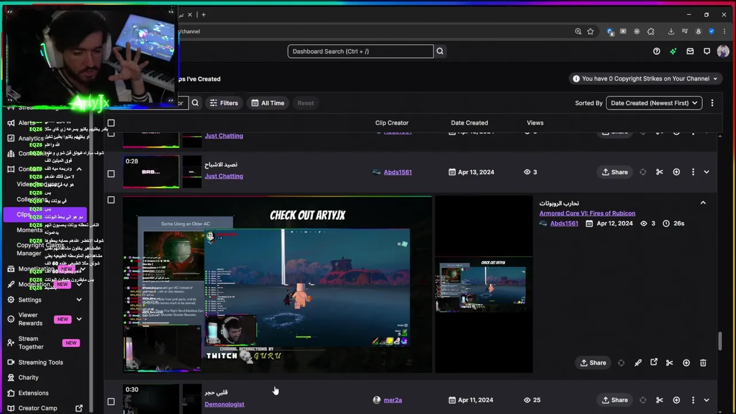This screenshot has height=414, width=736.
Task: Click the small portrait clip preview thumbnail
Action: [484, 285]
